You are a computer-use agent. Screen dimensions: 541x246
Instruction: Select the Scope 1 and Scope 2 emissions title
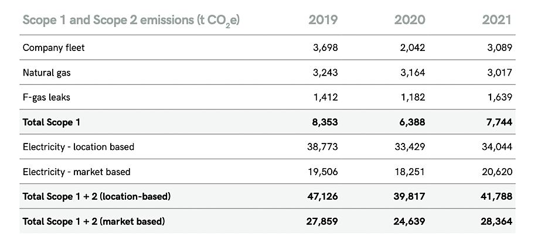[x=131, y=20]
